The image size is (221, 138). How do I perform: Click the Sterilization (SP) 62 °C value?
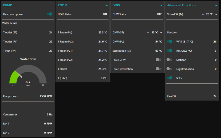159,51
